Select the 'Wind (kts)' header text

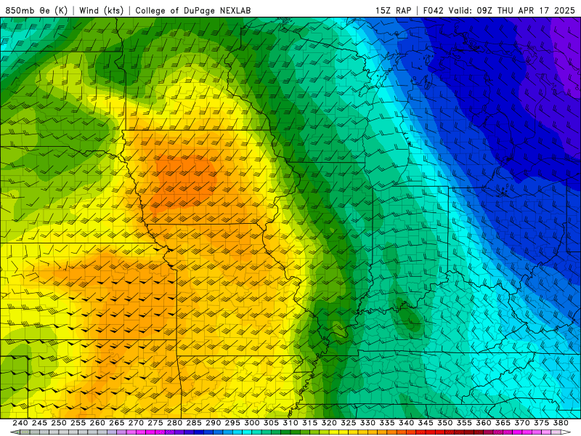(102, 10)
